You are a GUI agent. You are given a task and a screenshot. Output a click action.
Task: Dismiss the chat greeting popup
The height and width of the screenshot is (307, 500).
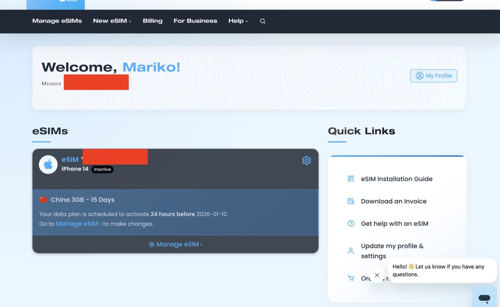[377, 275]
